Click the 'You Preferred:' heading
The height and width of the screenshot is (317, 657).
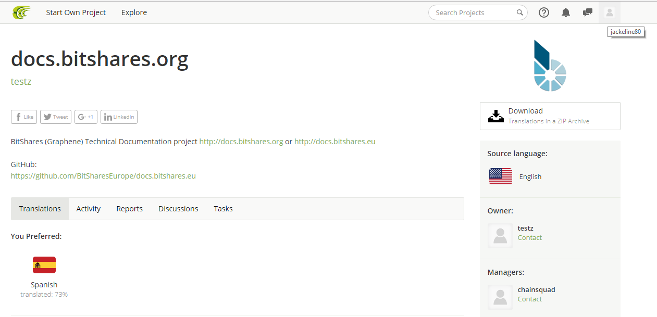pyautogui.click(x=36, y=236)
